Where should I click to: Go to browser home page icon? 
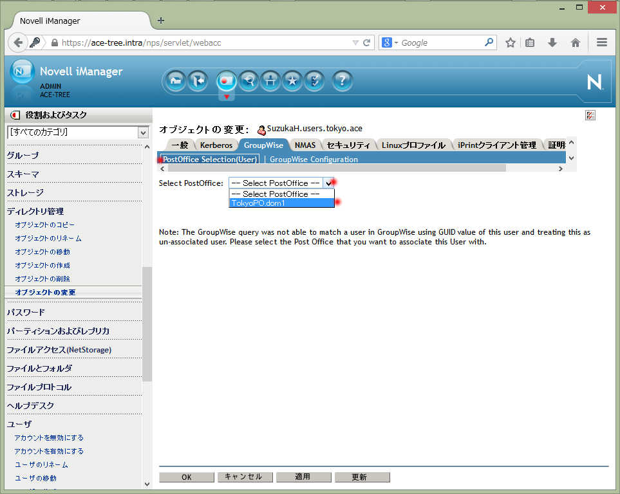point(576,42)
